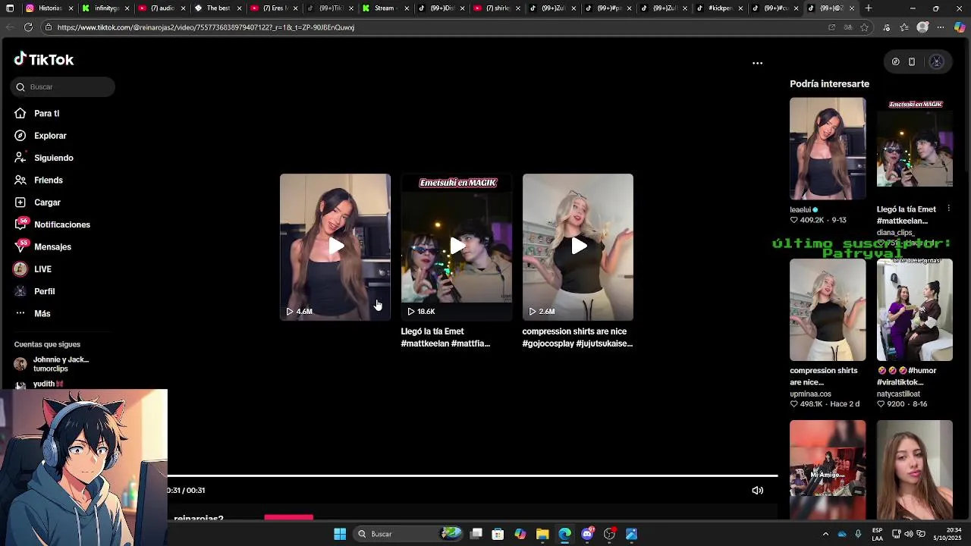The image size is (971, 546).
Task: Open File Explorer from taskbar
Action: pyautogui.click(x=542, y=534)
